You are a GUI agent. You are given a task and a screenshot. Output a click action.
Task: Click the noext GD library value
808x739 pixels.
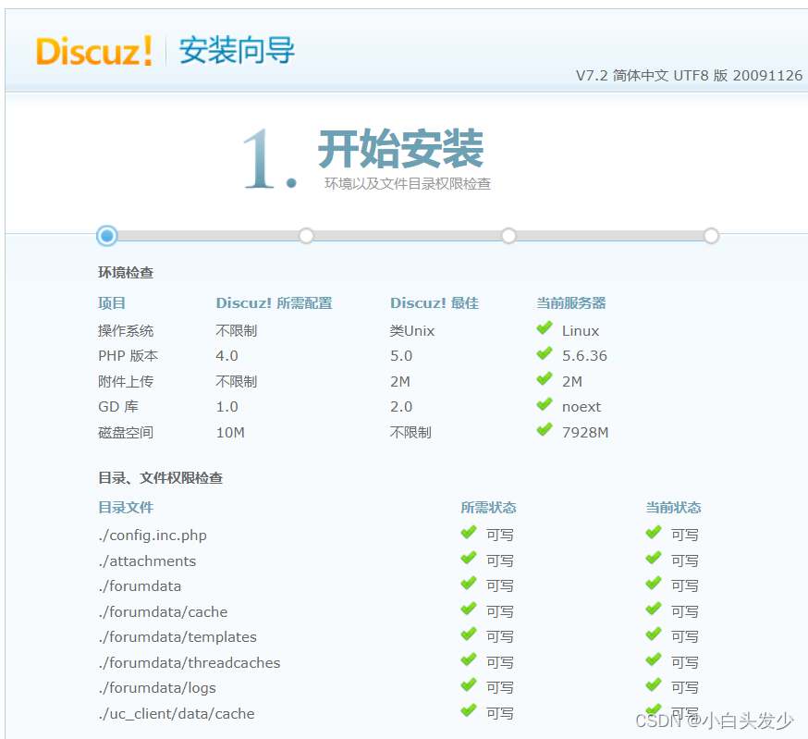click(x=582, y=407)
